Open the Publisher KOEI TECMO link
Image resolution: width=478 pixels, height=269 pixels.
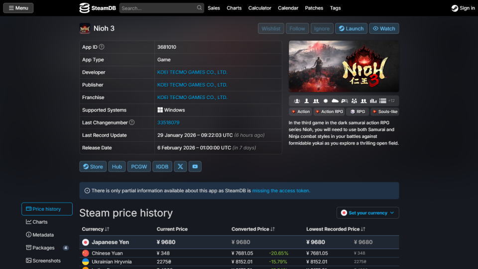click(x=192, y=85)
